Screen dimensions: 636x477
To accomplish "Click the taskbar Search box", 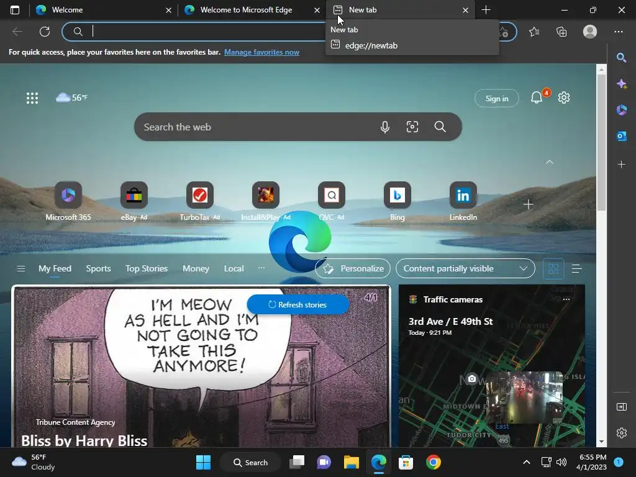I will [x=250, y=462].
